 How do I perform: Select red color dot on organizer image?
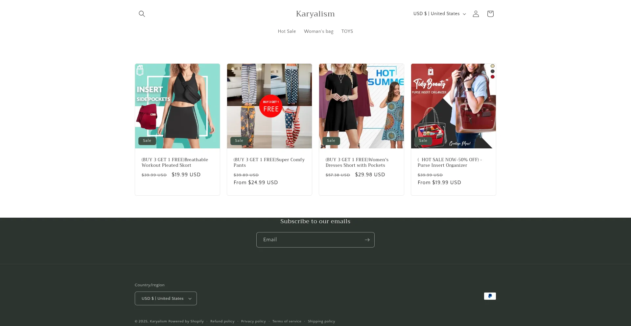pyautogui.click(x=492, y=77)
